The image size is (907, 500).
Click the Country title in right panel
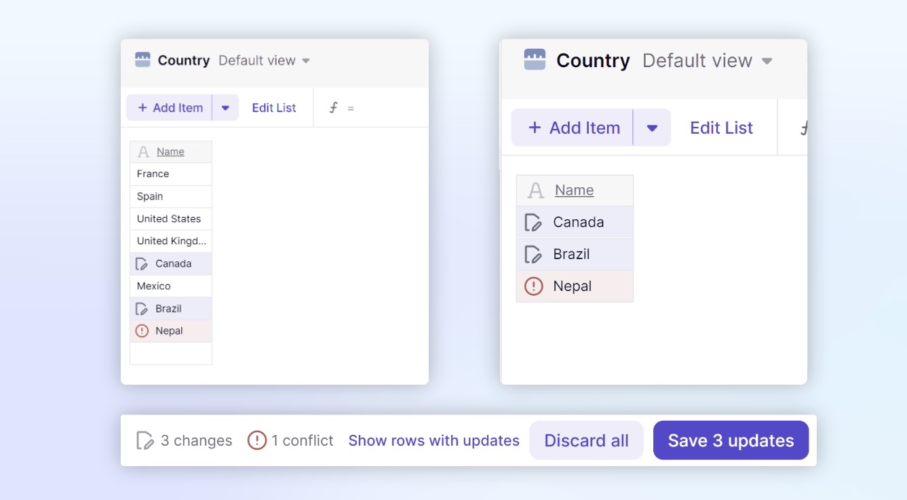click(x=593, y=60)
